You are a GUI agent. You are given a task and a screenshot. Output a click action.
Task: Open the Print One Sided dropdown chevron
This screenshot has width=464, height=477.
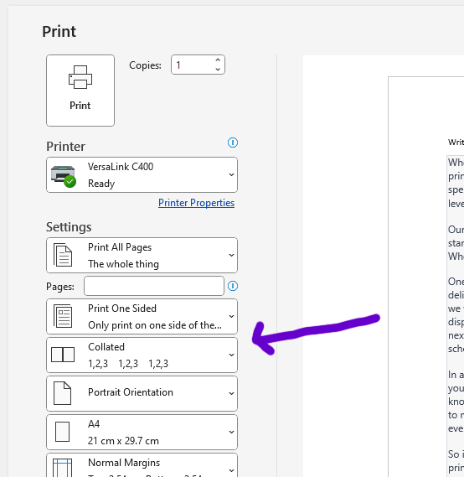231,316
